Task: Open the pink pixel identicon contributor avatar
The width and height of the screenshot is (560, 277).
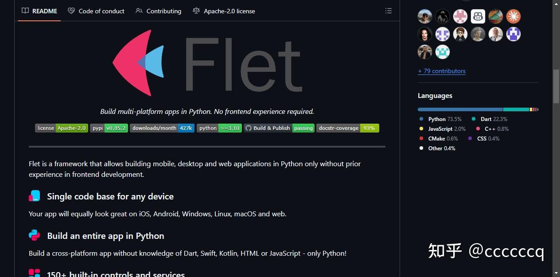Action: (x=460, y=16)
